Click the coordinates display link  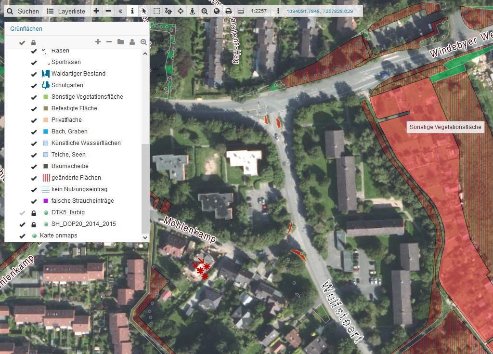point(319,11)
